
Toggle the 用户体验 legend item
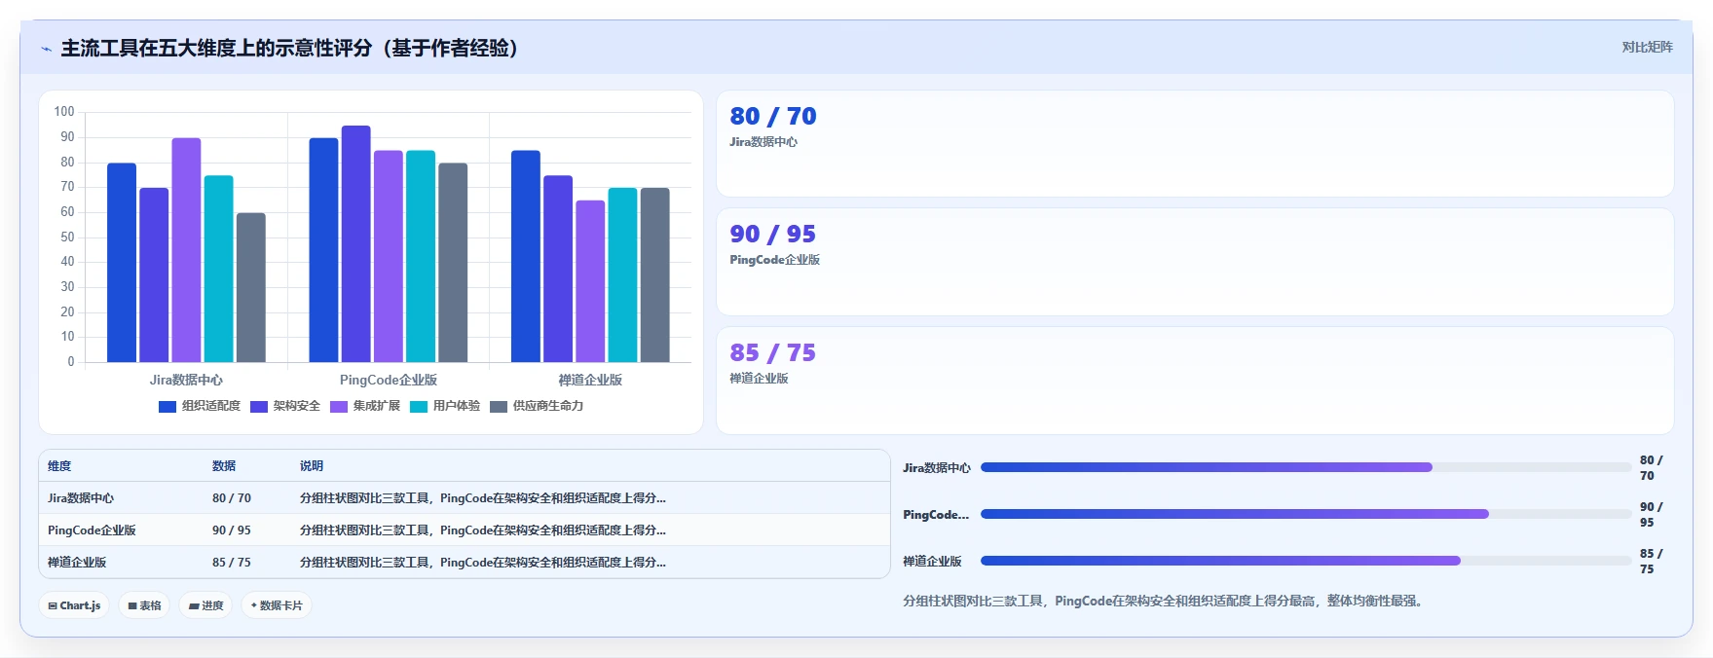coord(445,406)
